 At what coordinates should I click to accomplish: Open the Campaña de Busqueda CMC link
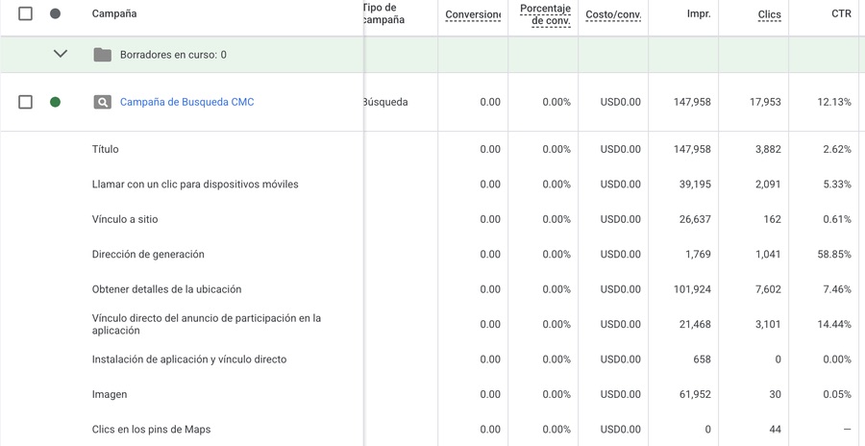(187, 102)
